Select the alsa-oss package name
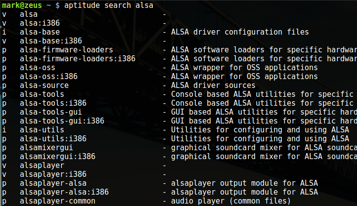This screenshot has width=357, height=206. point(38,68)
